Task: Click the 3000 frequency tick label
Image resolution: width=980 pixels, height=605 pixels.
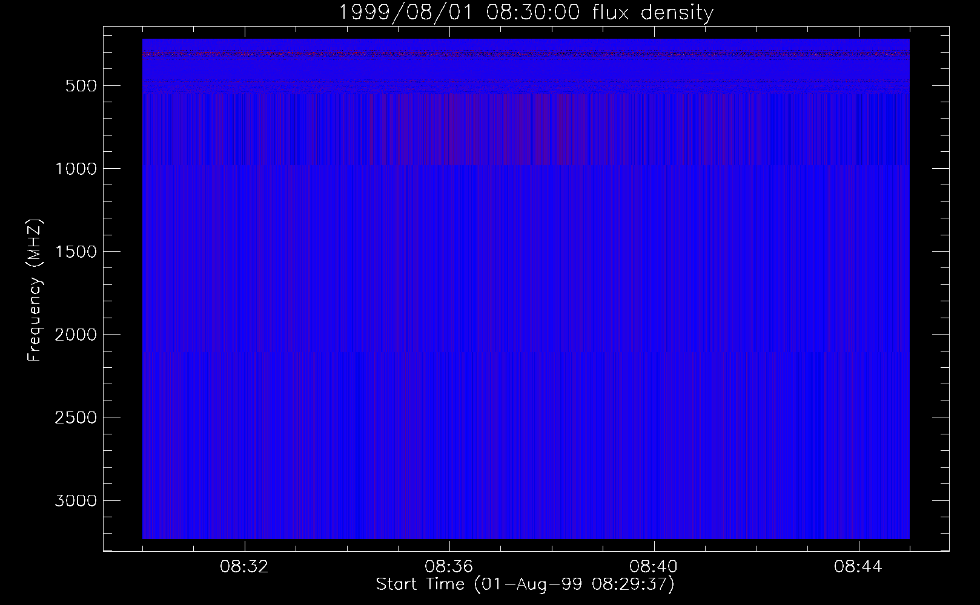Action: (x=76, y=500)
